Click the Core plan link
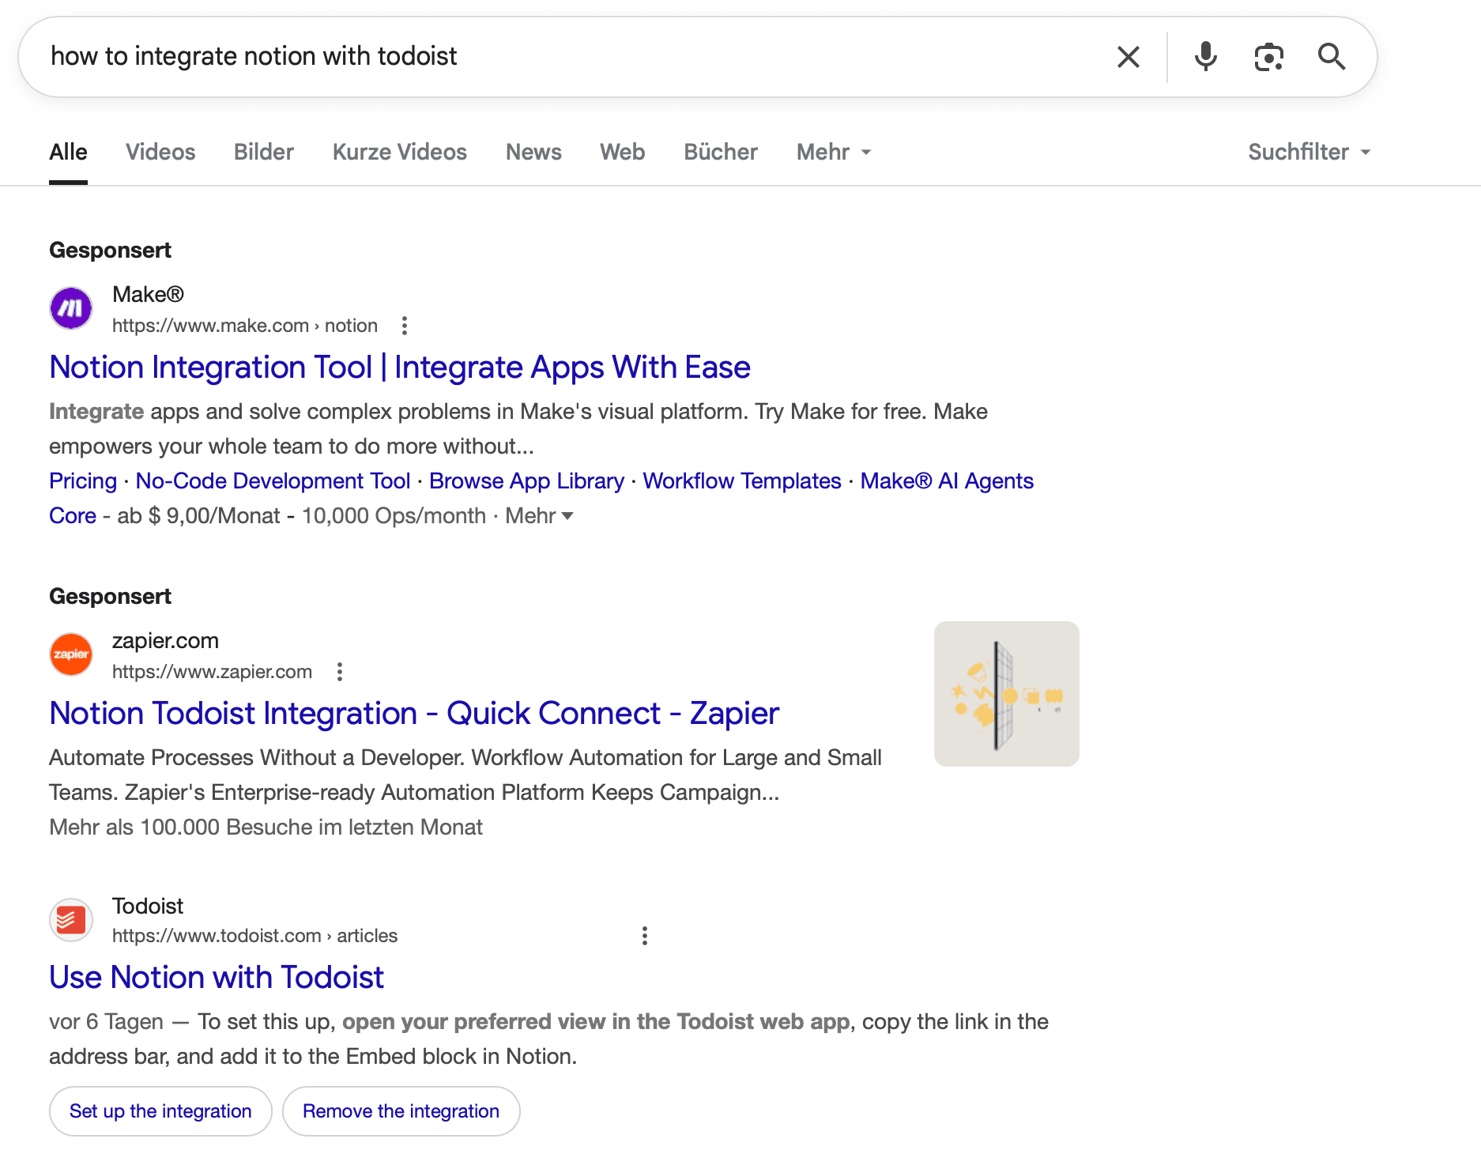This screenshot has width=1481, height=1165. click(73, 516)
